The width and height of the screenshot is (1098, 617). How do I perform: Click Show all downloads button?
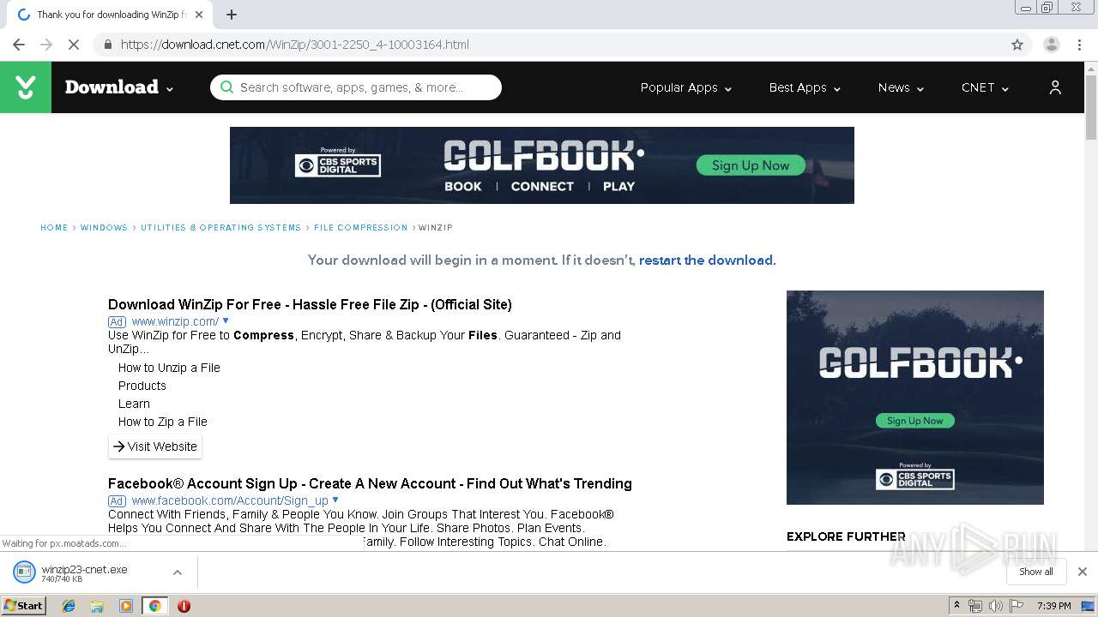pos(1036,572)
